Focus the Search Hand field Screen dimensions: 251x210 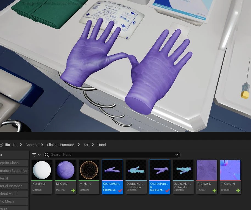[x=112, y=155]
